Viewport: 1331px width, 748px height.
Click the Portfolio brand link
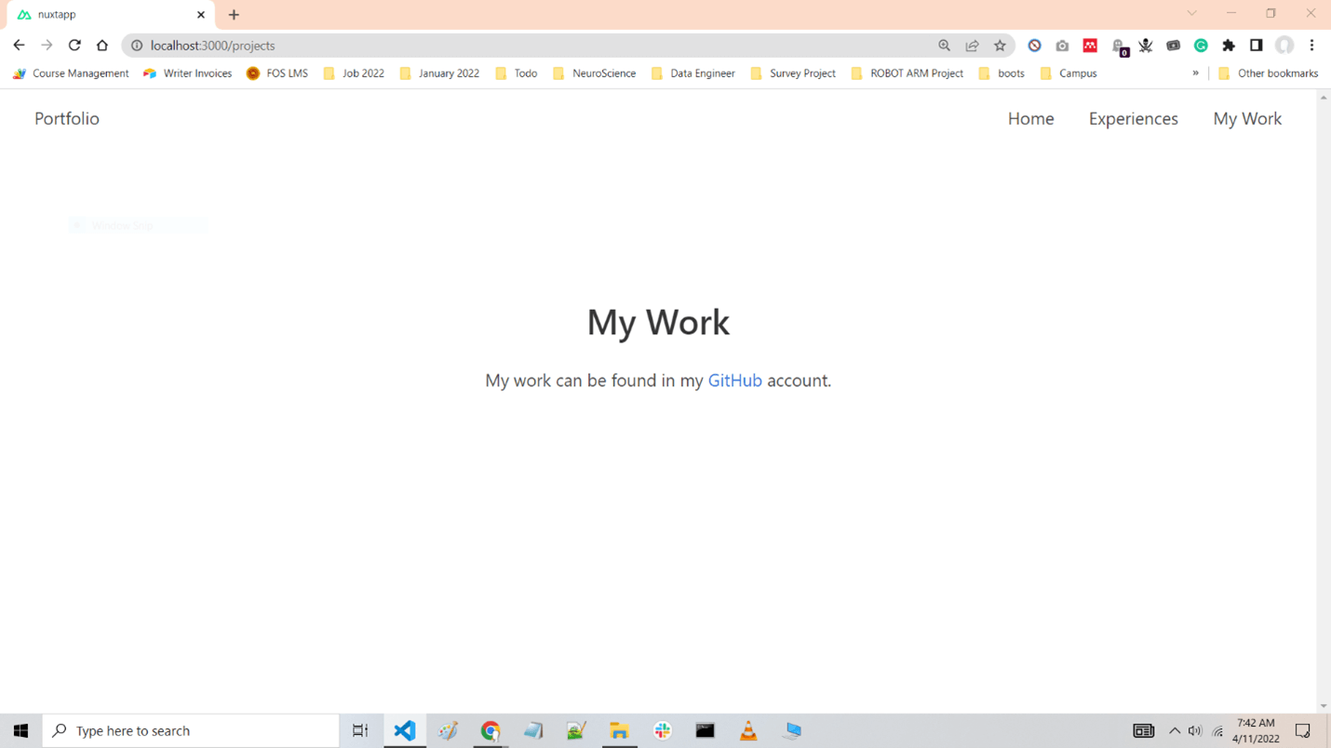pos(67,119)
